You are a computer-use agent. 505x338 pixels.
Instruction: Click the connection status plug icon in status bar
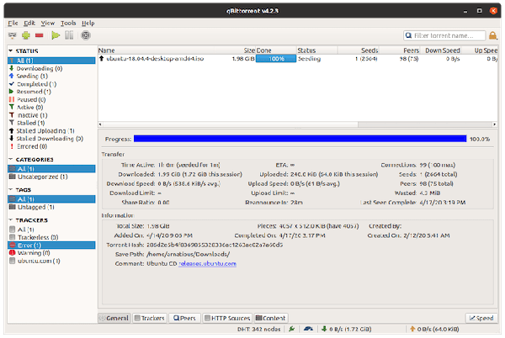(x=292, y=329)
